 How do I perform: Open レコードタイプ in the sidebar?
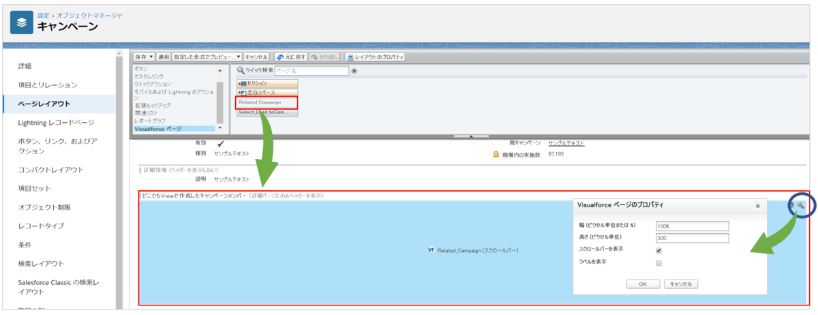(40, 226)
